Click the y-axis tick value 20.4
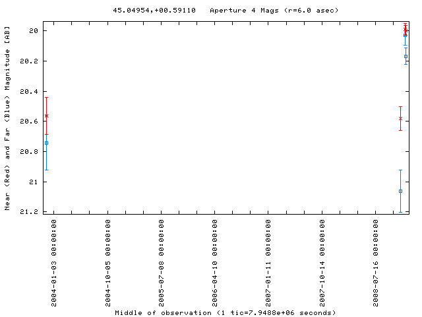Viewport: 422px width, 317px height. (29, 92)
